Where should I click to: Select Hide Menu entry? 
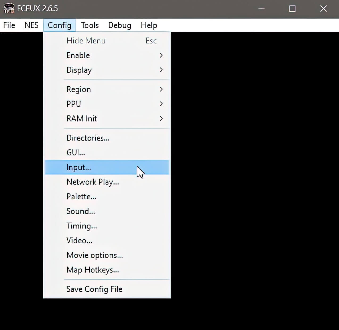(86, 41)
